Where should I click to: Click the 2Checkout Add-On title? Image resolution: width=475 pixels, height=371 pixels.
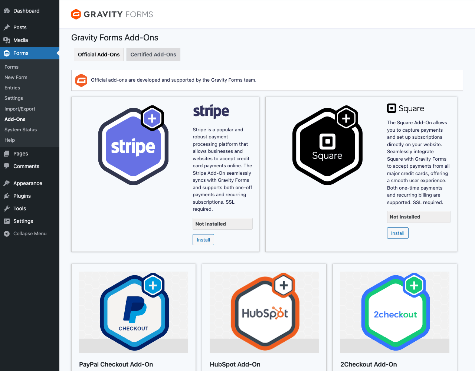pyautogui.click(x=368, y=364)
